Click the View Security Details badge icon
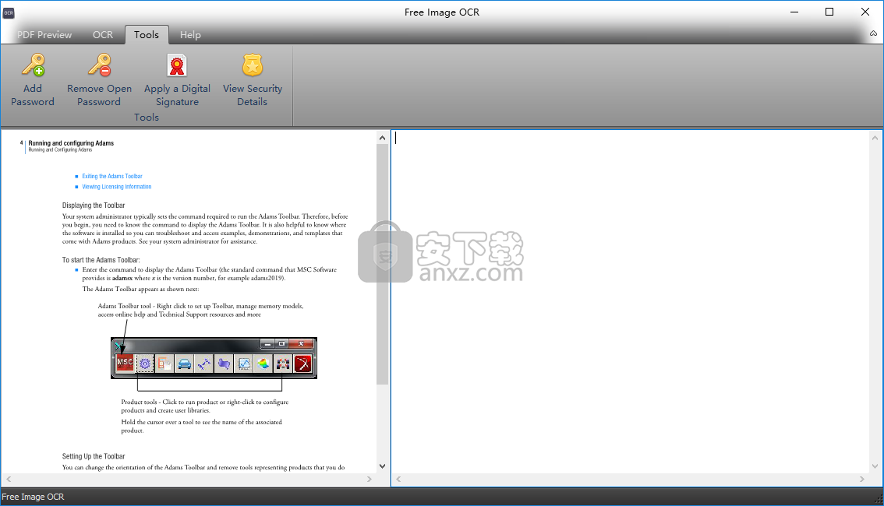Viewport: 884px width, 506px height. tap(253, 65)
